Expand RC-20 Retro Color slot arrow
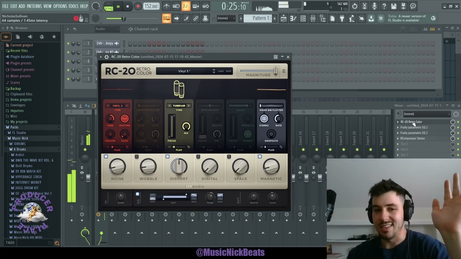Image resolution: width=461 pixels, height=259 pixels. point(398,122)
